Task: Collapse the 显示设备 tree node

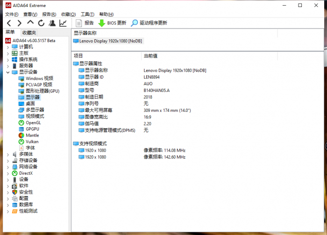Action: pyautogui.click(x=7, y=72)
